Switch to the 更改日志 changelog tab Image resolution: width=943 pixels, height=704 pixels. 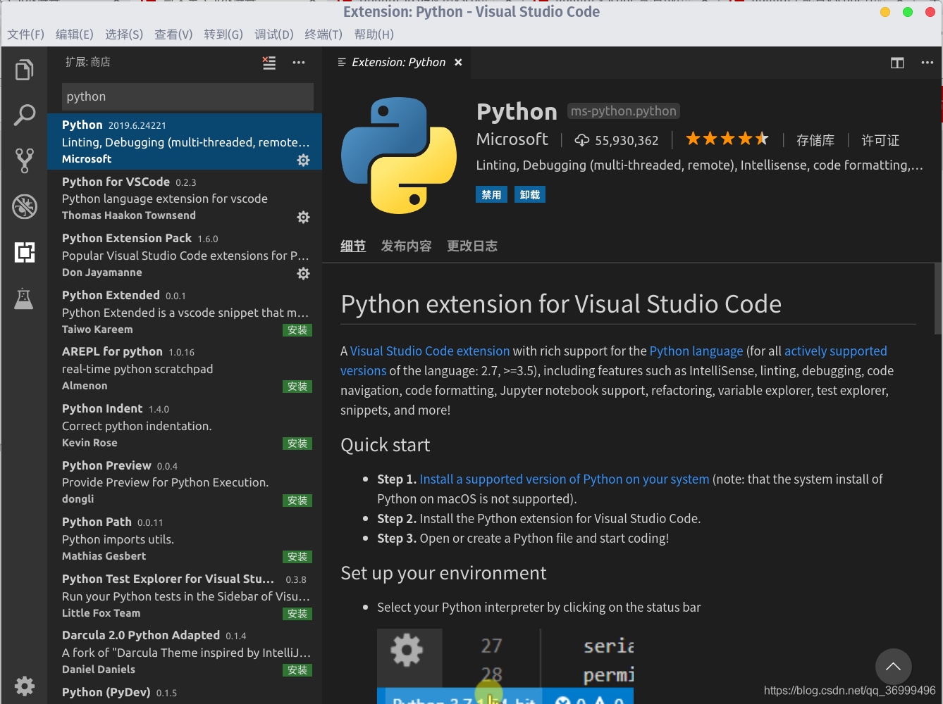coord(472,246)
